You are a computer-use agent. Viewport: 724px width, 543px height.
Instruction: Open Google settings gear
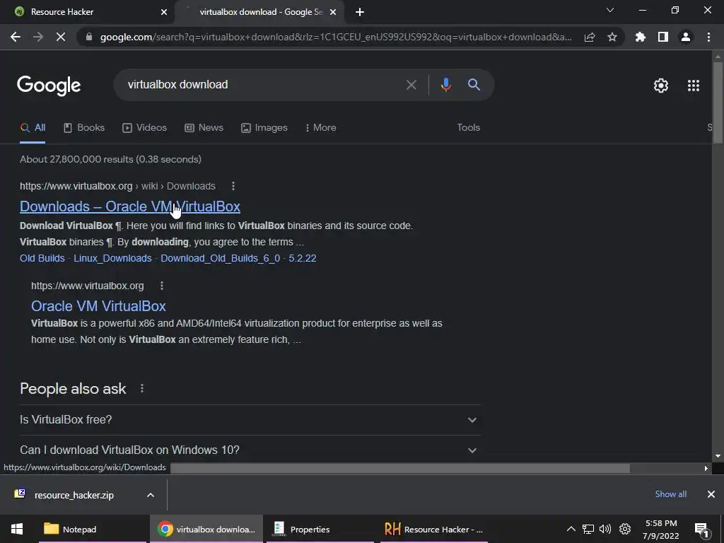[x=661, y=86]
